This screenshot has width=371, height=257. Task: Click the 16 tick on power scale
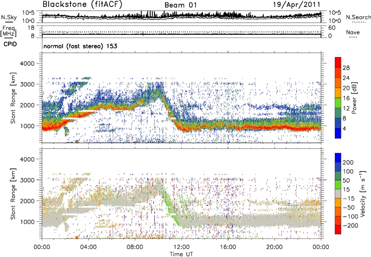[x=346, y=98]
